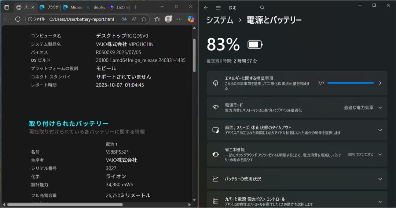Click the horizontal scrollbar in Edge page

(65, 204)
